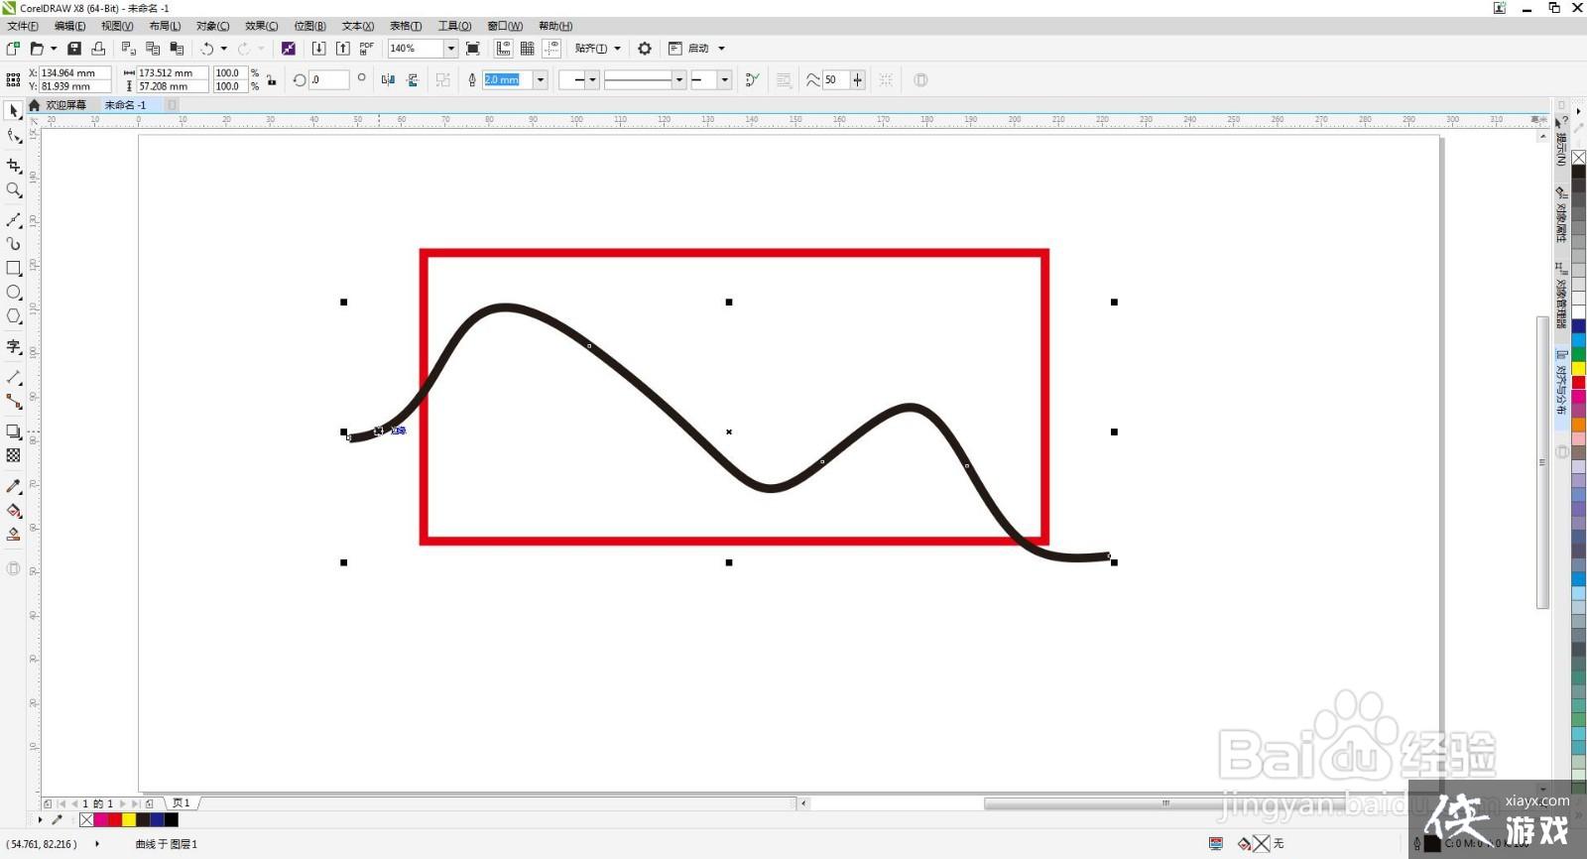Select the Shape edit tool
Image resolution: width=1587 pixels, height=859 pixels.
tap(14, 137)
